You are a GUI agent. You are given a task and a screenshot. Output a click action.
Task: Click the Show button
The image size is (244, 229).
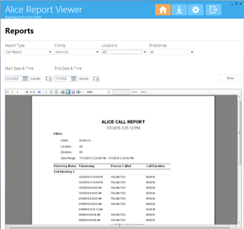230,78
